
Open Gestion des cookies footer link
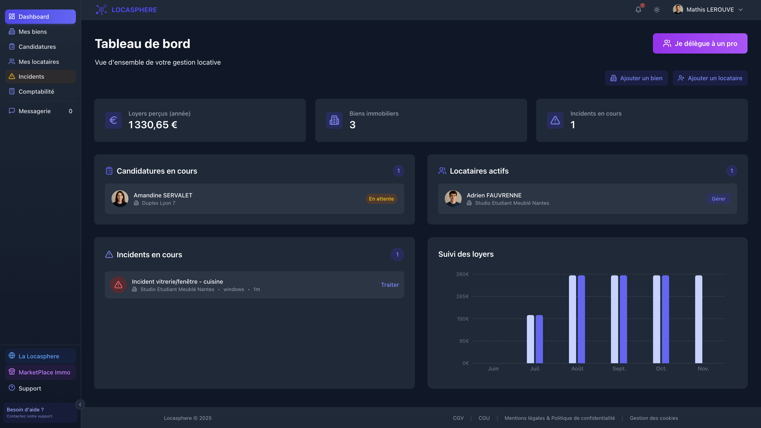tap(653, 418)
